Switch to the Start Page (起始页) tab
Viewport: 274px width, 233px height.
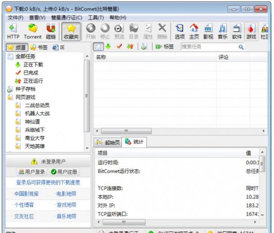click(x=108, y=143)
